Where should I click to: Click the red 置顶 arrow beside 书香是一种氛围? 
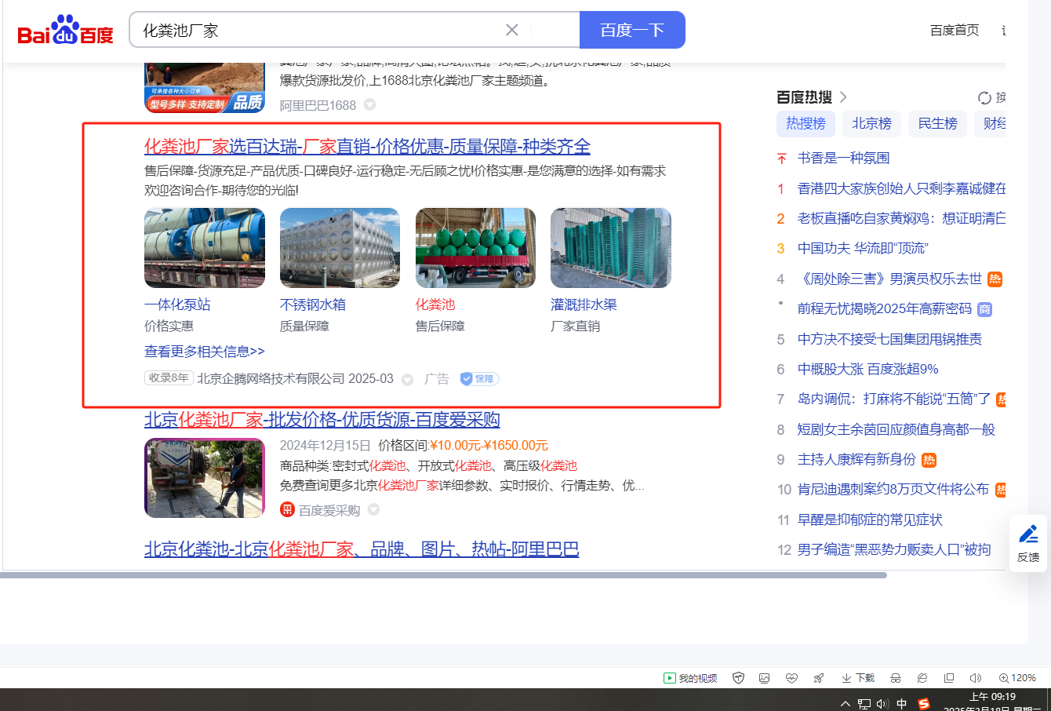click(x=781, y=159)
